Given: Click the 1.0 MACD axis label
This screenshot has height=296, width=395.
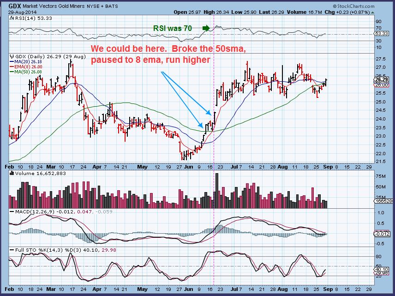Looking at the screenshot, I should pos(381,213).
